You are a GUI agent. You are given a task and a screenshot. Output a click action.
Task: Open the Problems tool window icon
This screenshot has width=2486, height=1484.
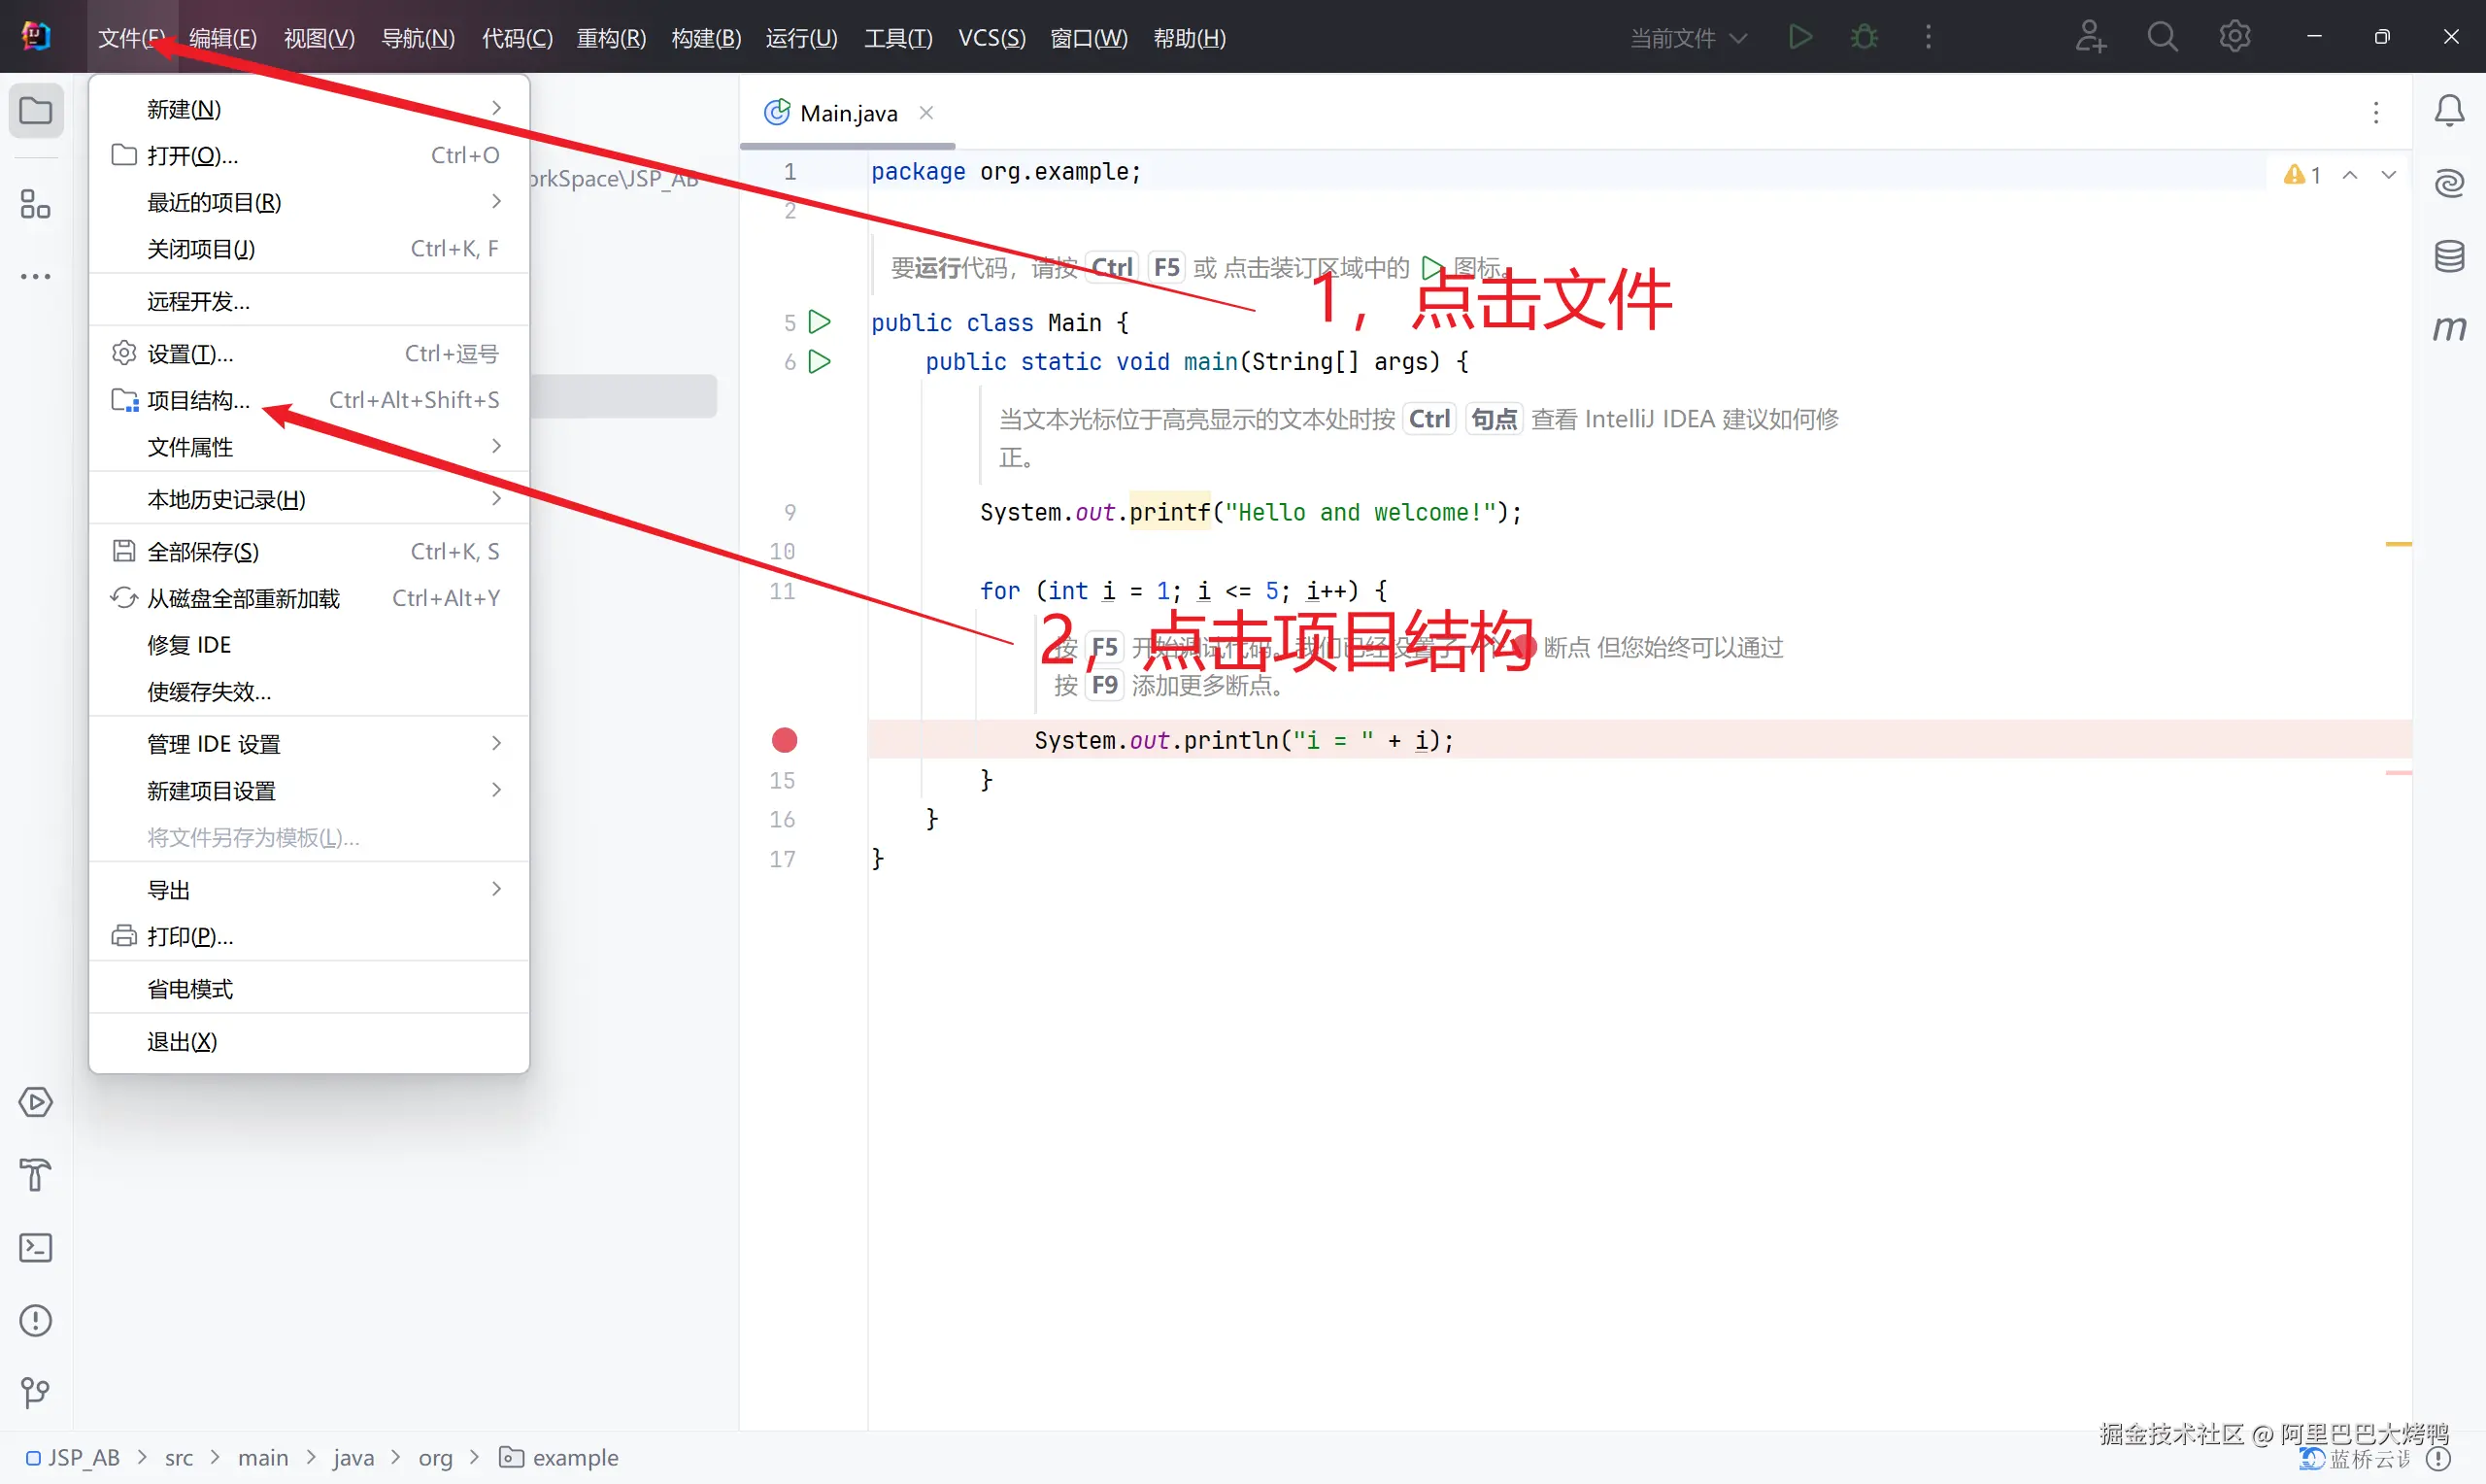[x=36, y=1320]
